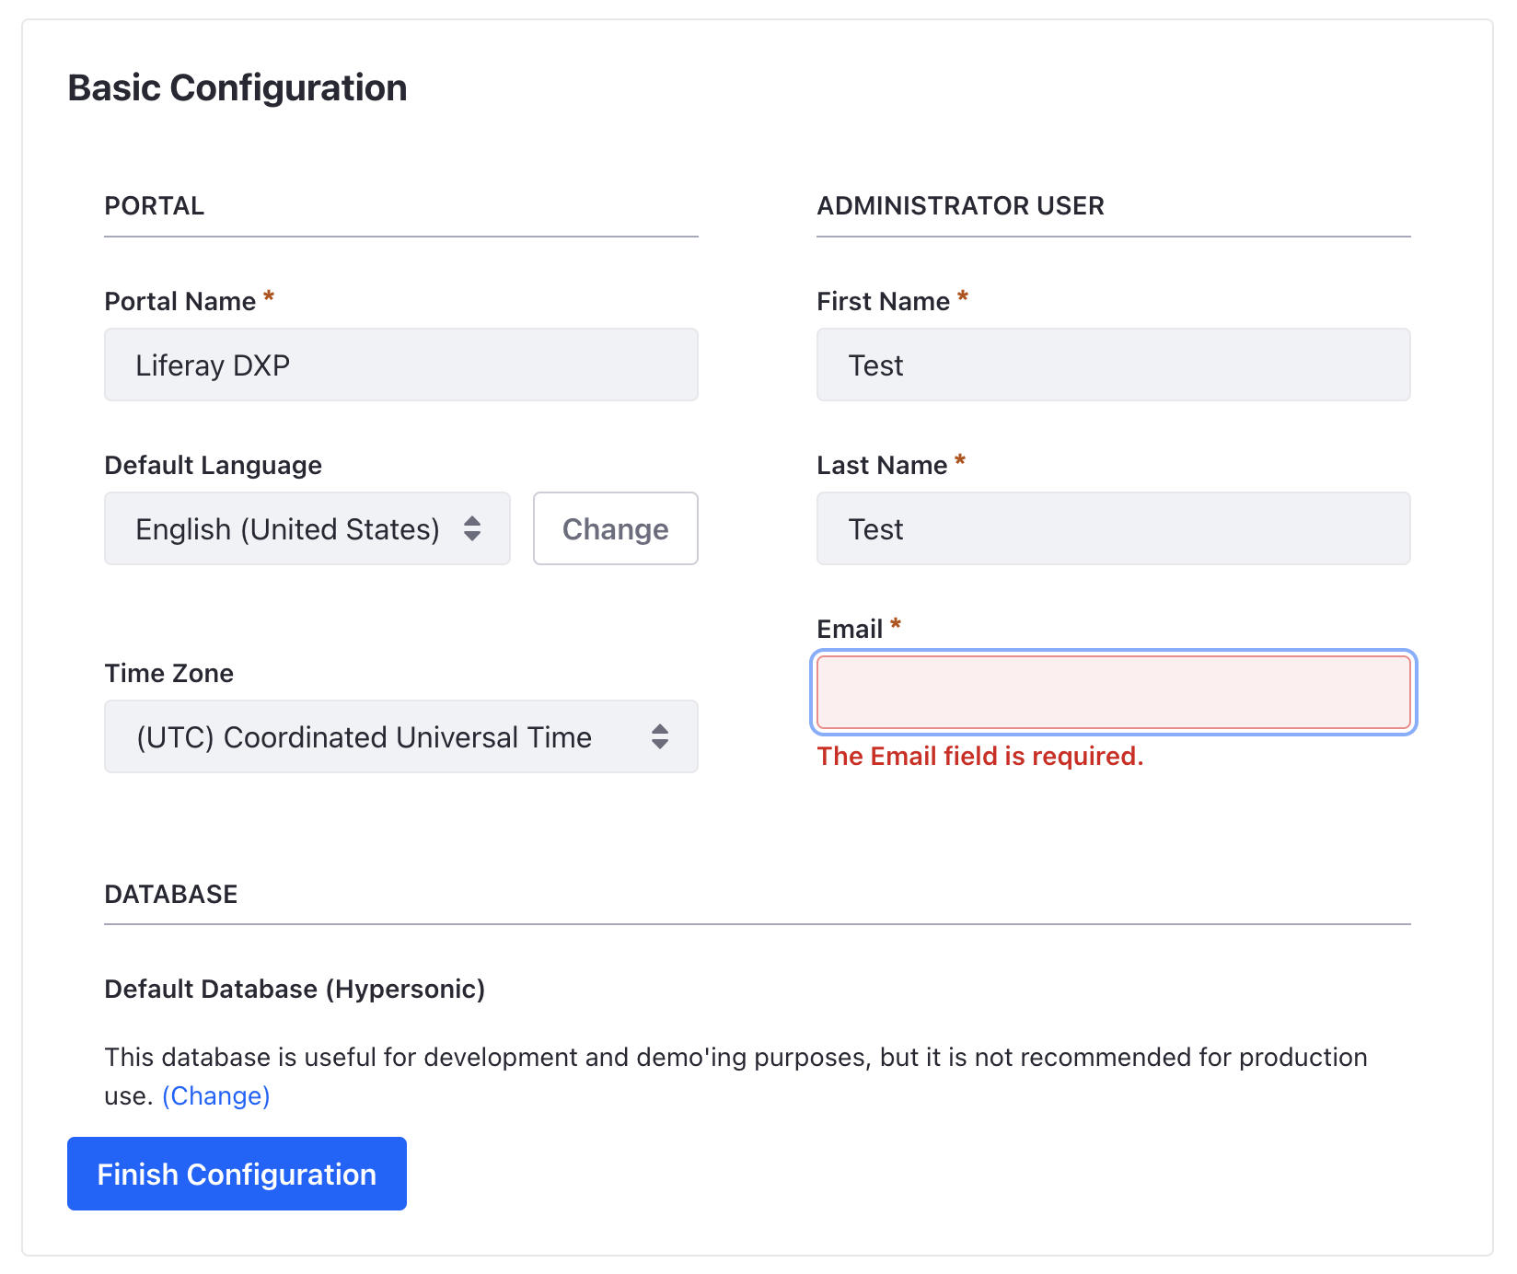The width and height of the screenshot is (1517, 1274).
Task: Focus the empty Email input field
Action: tap(1114, 692)
